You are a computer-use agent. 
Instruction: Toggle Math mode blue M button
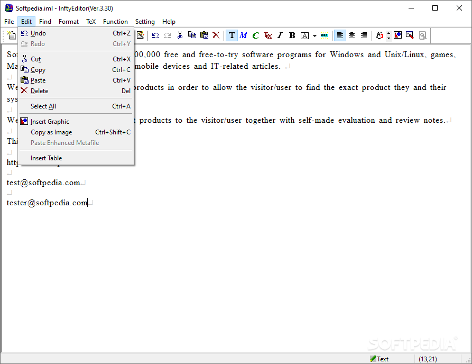point(243,35)
